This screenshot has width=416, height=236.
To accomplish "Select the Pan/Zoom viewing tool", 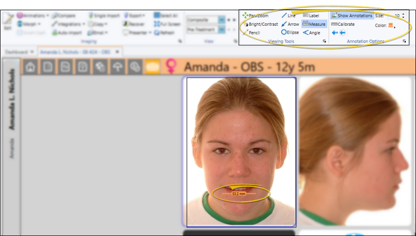I will [x=255, y=16].
